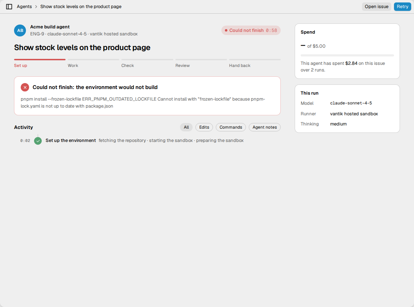Go back to Agents breadcrumb
This screenshot has width=414, height=307.
point(24,7)
